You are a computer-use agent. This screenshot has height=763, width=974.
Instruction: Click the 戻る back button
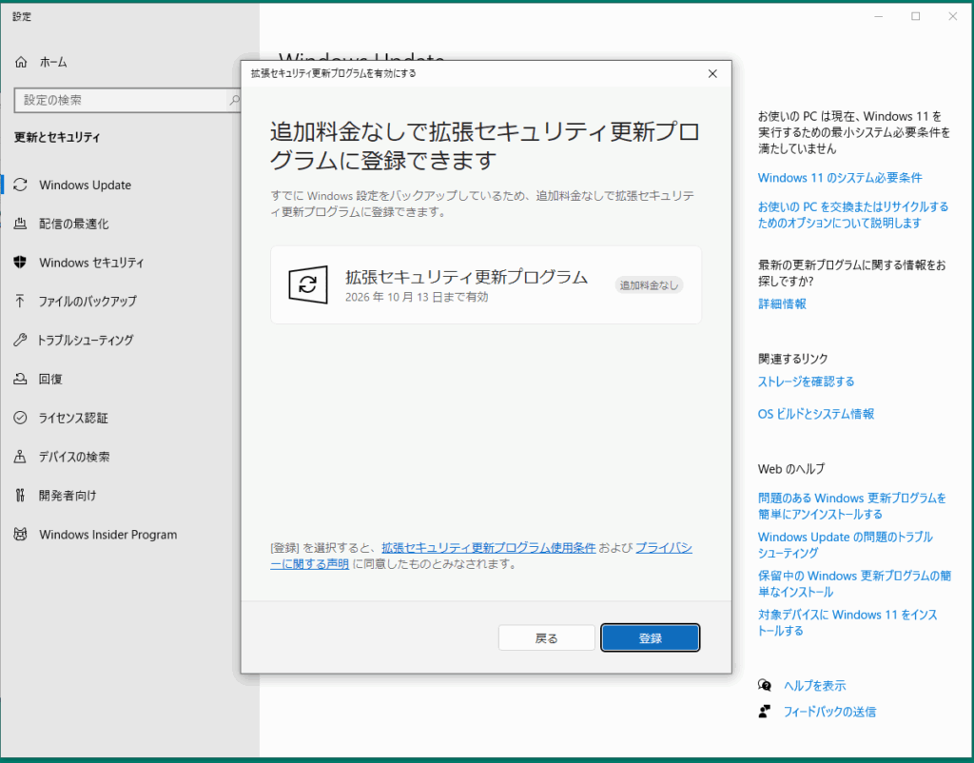tap(547, 638)
